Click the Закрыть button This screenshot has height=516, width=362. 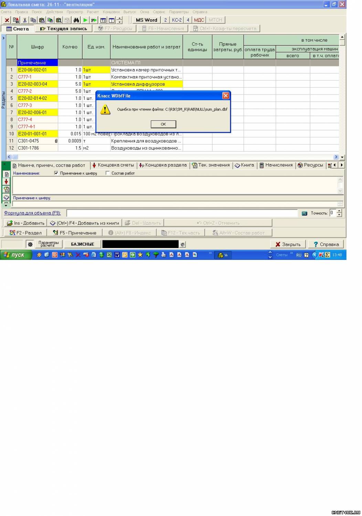(288, 244)
